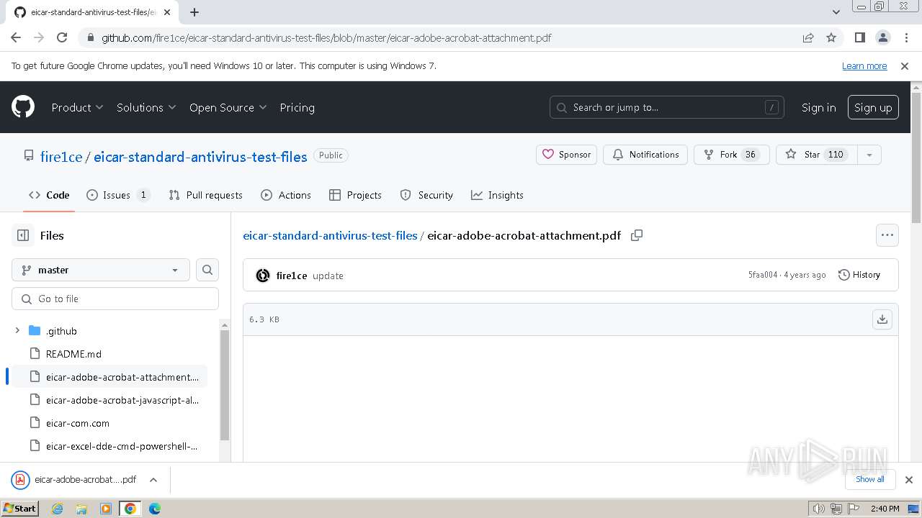Focus the GitHub search field

click(666, 107)
